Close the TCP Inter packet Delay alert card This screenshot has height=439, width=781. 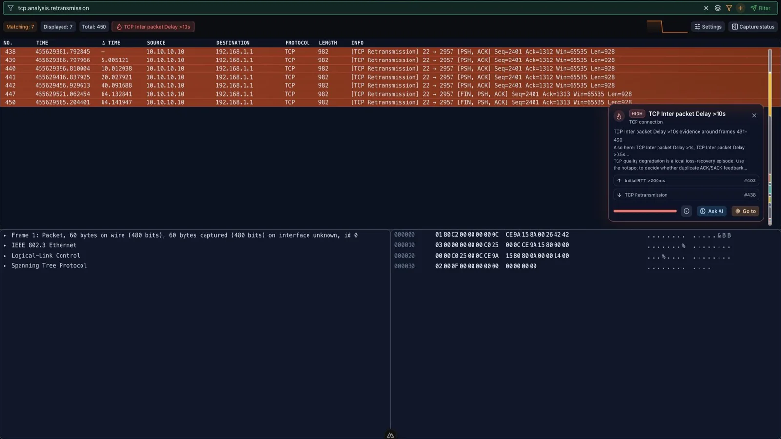(x=754, y=116)
